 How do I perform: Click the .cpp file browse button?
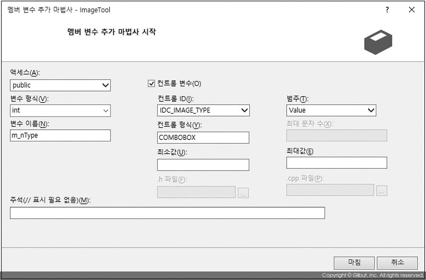coord(382,191)
